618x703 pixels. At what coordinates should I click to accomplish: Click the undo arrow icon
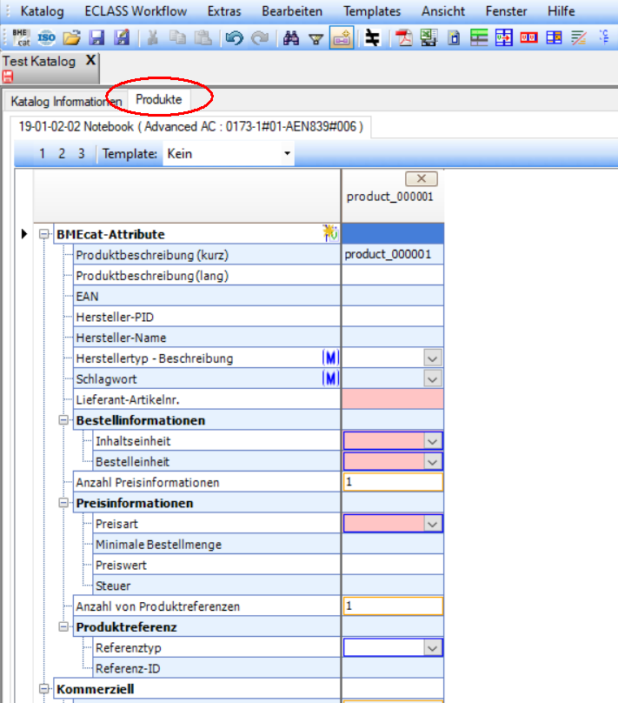tap(233, 37)
